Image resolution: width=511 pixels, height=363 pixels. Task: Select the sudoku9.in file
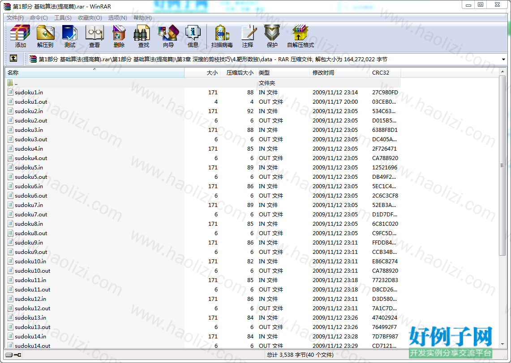[x=29, y=242]
